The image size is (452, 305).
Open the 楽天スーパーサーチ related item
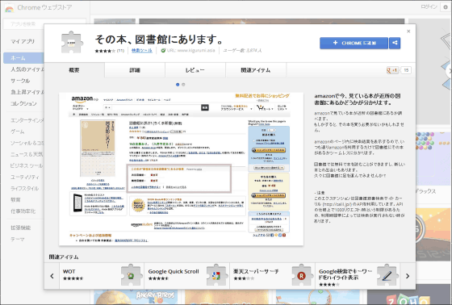pos(273,276)
